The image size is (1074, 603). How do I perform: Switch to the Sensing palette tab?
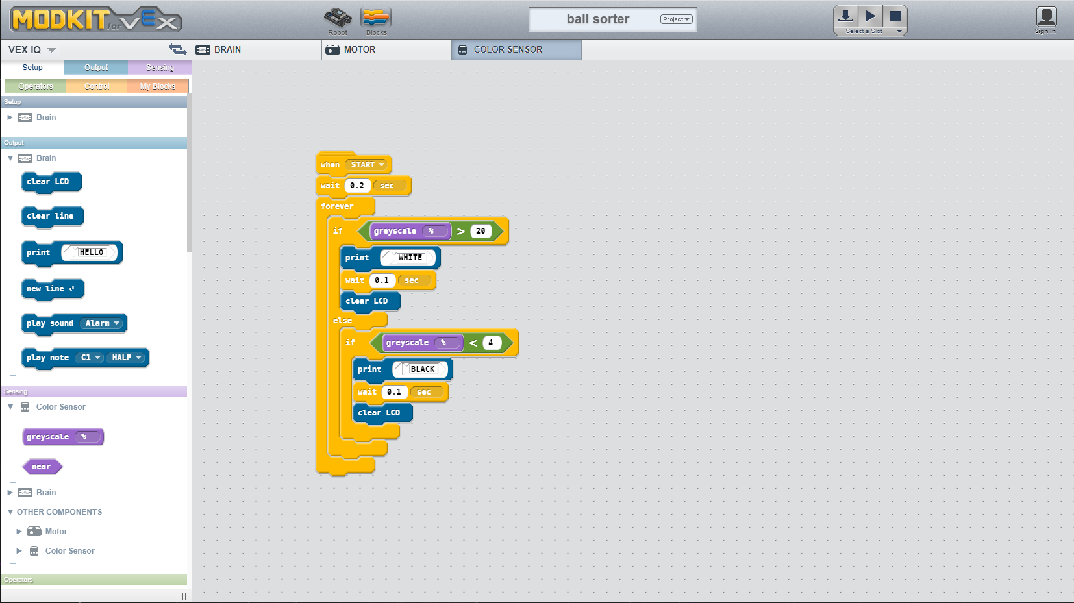[159, 67]
